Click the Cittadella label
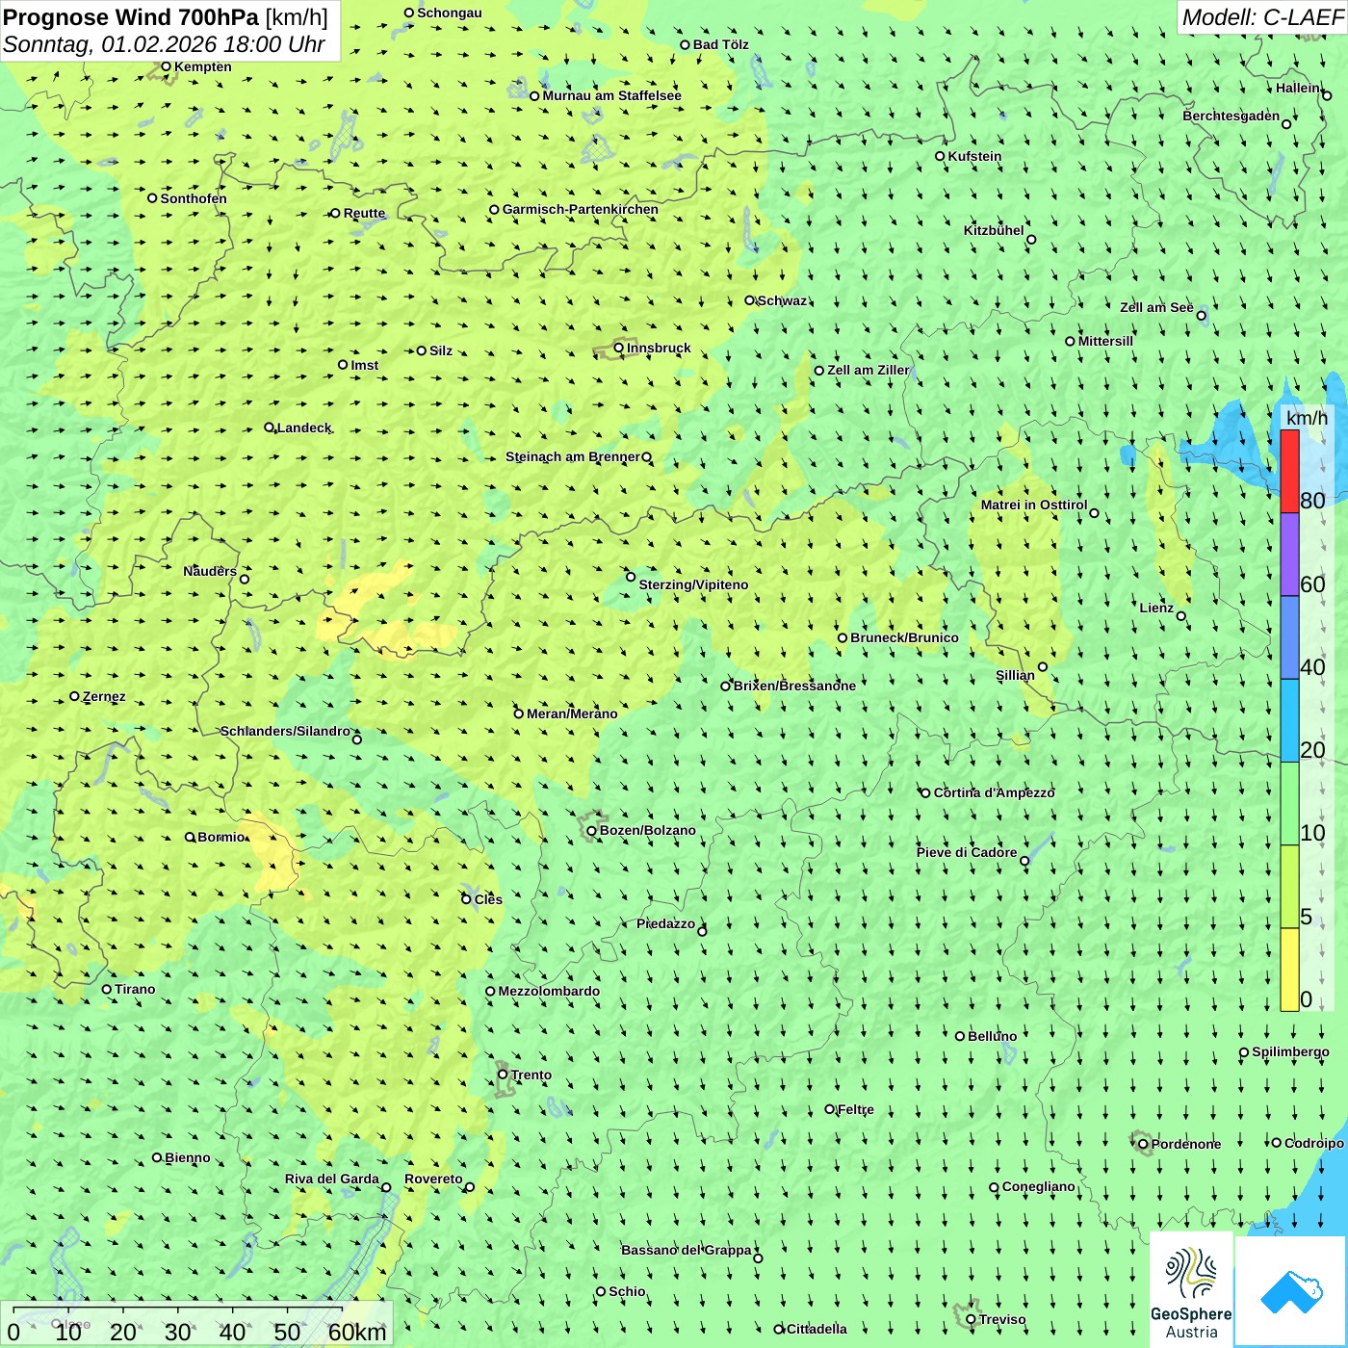 pos(817,1329)
